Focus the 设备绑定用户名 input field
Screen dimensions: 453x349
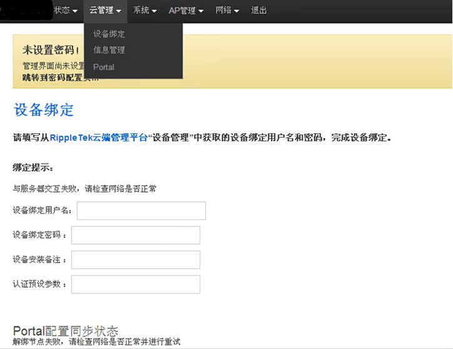click(x=141, y=211)
